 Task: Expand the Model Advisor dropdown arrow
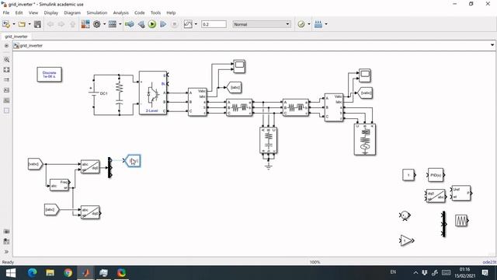(x=309, y=24)
